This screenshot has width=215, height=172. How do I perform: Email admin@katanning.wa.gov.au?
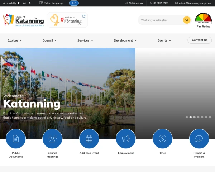click(195, 3)
